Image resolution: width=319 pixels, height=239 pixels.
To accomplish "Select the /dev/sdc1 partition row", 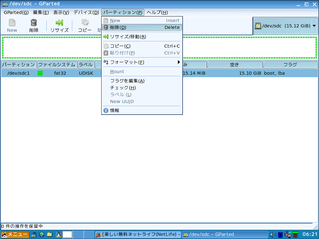I will 159,73.
